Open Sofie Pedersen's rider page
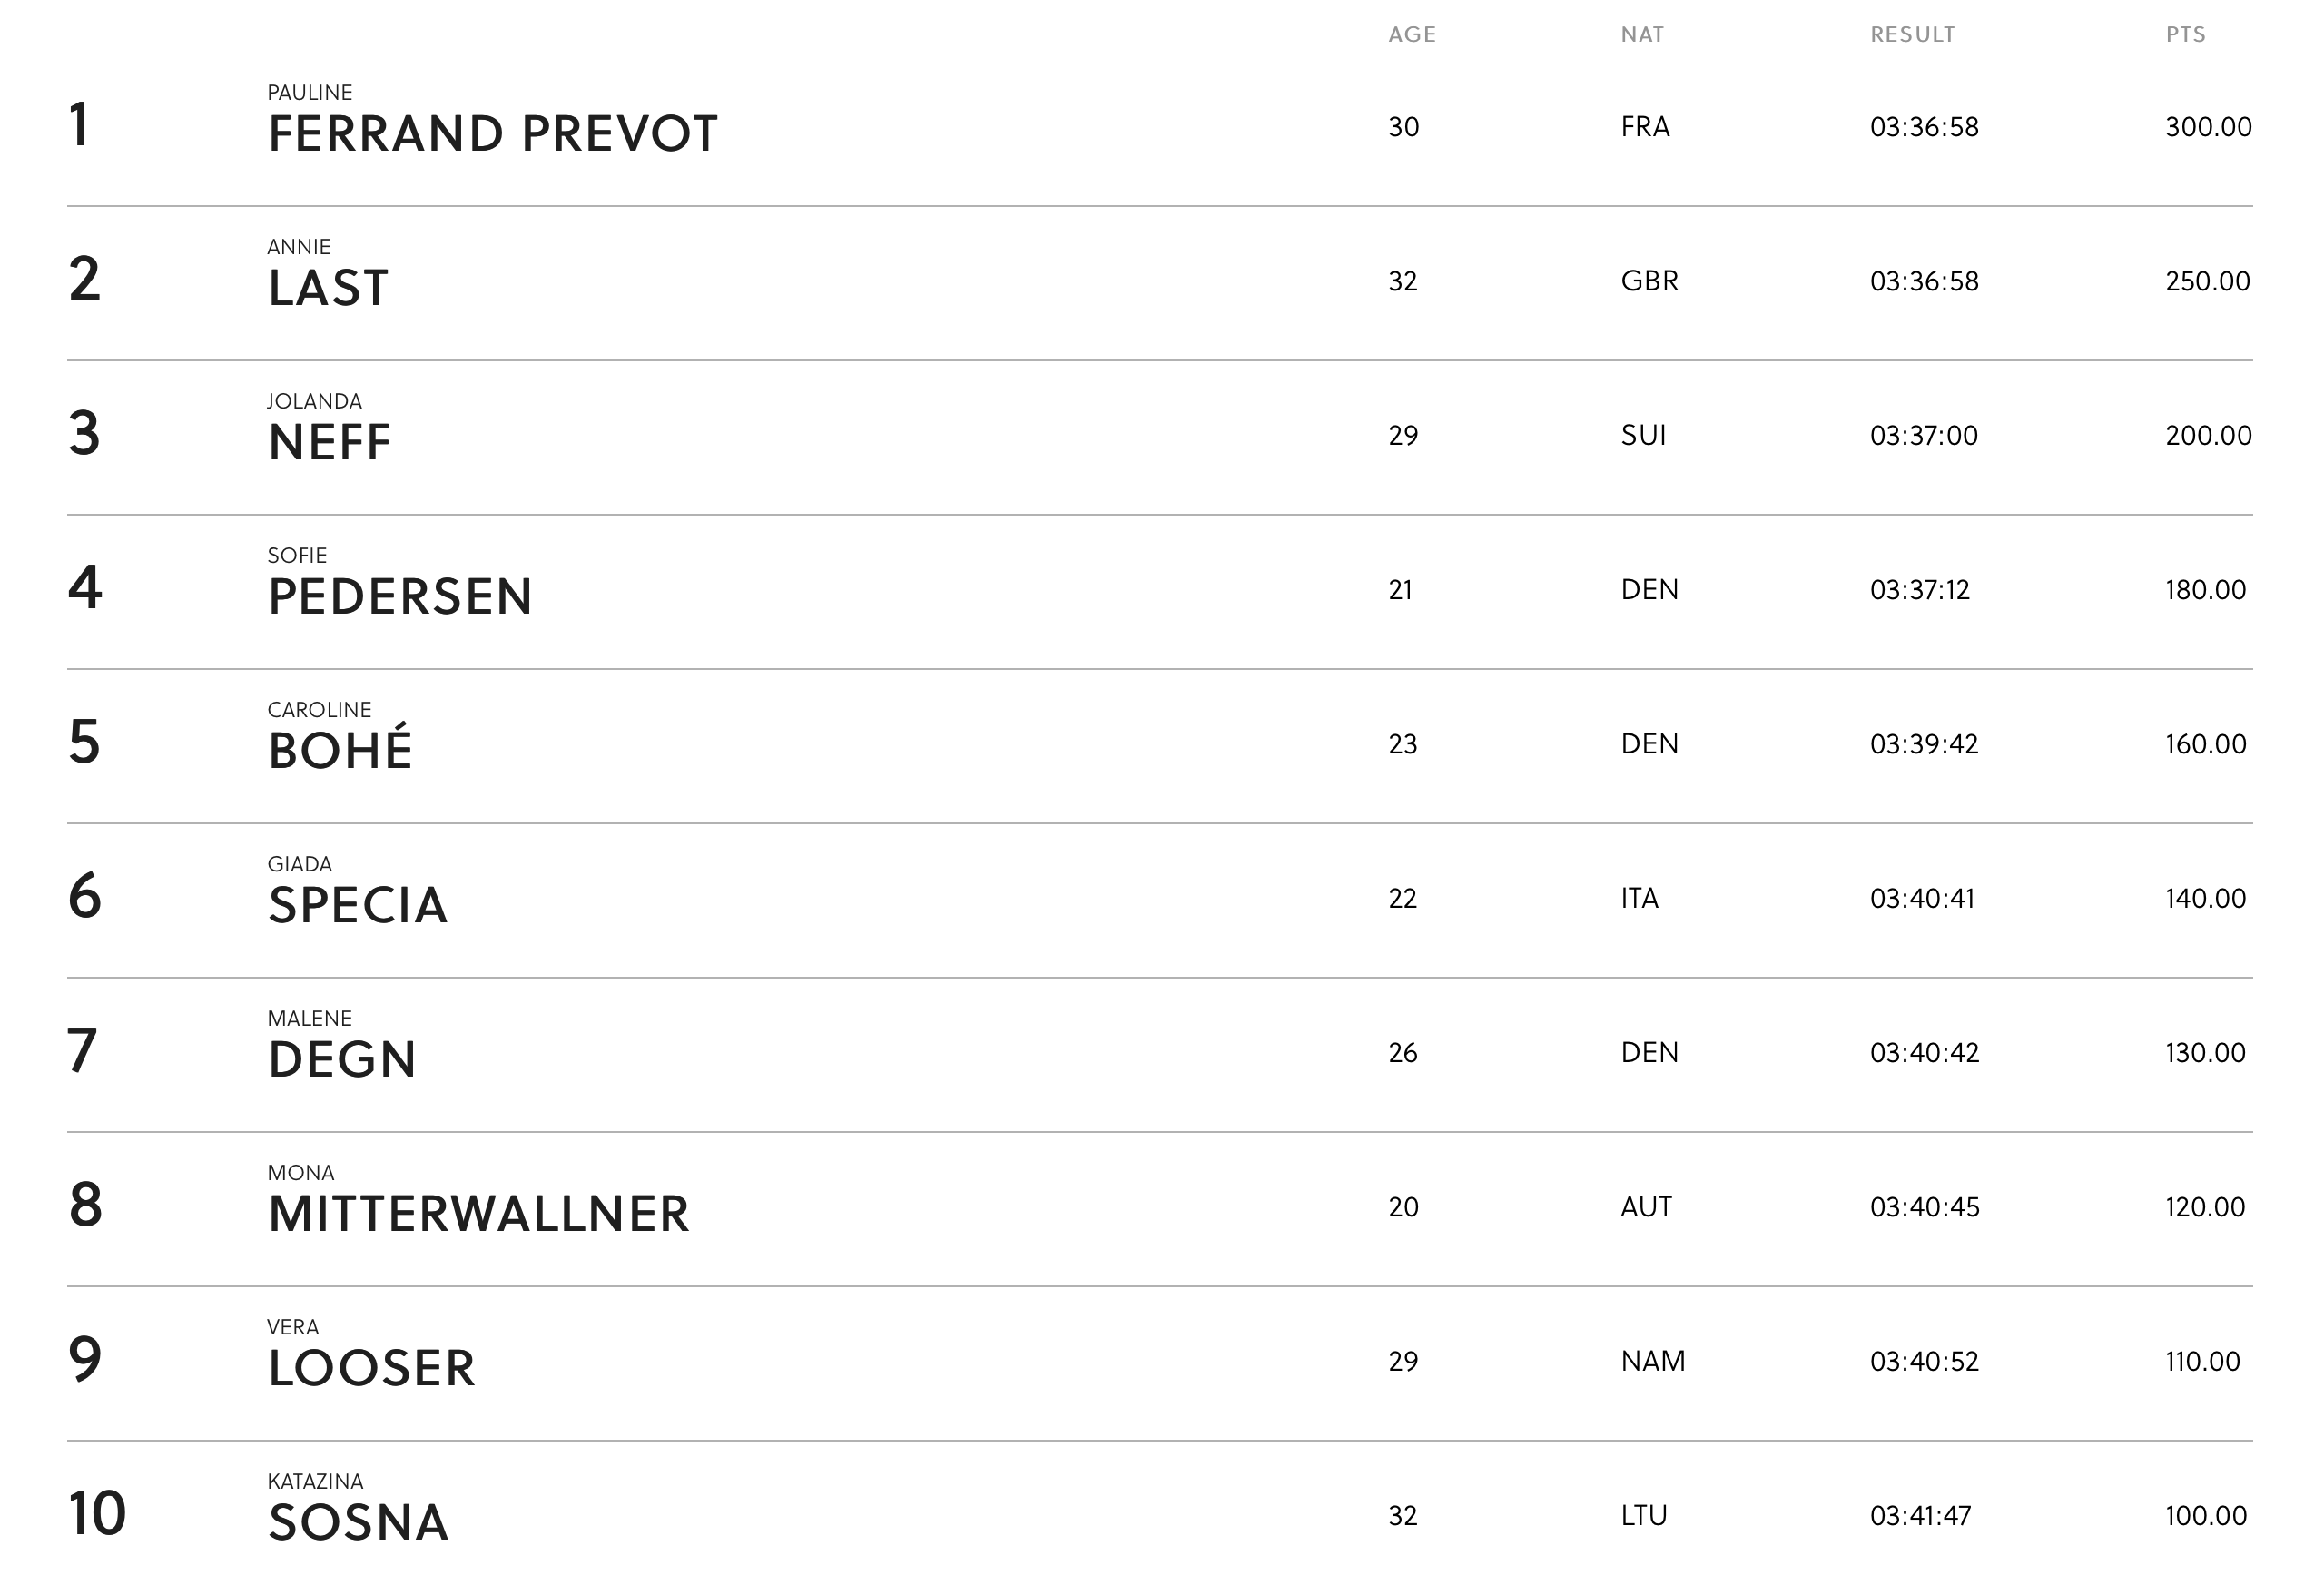The image size is (2324, 1585). [x=400, y=596]
